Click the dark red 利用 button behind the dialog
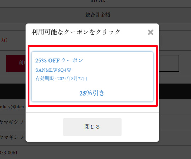The image size is (191, 159). [16, 63]
